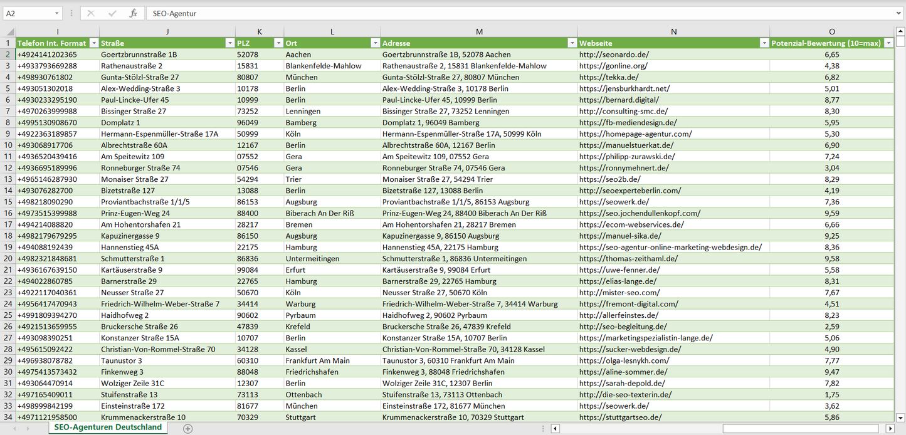Click the Insert Function fx icon
Image resolution: width=906 pixels, height=435 pixels.
(133, 13)
